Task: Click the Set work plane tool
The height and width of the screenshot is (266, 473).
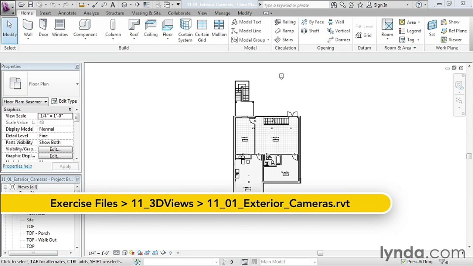Action: pos(432,29)
